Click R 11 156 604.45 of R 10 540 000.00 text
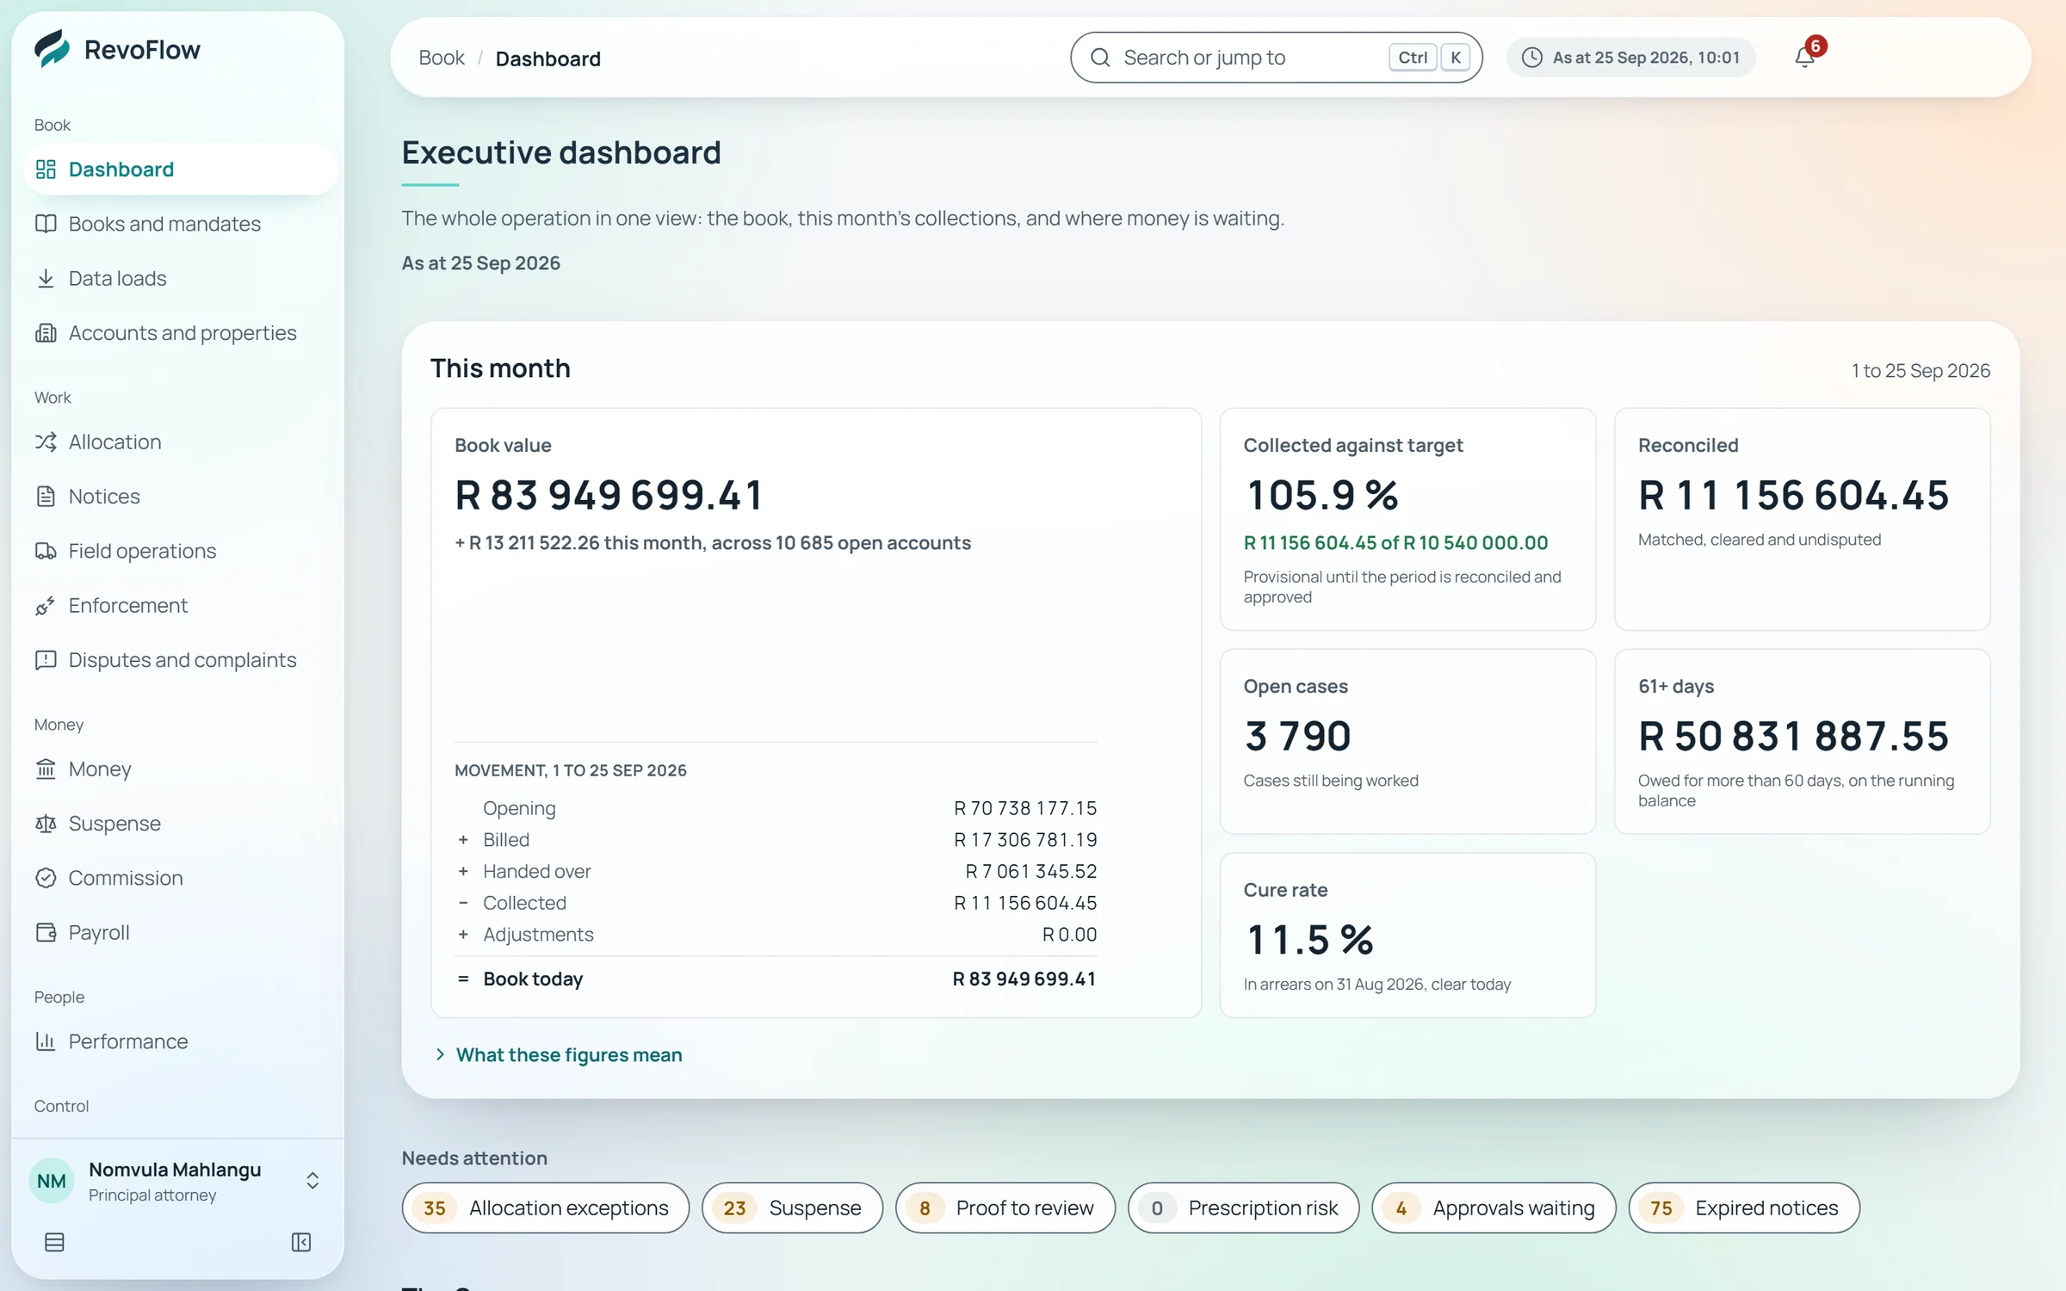This screenshot has height=1291, width=2066. tap(1395, 542)
